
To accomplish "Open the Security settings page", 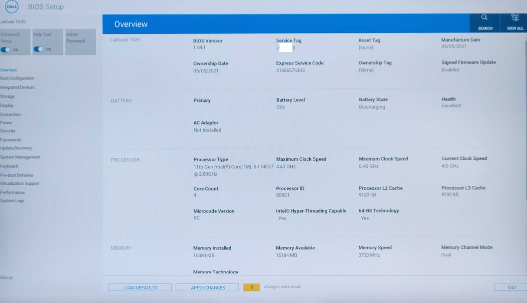I will point(8,131).
